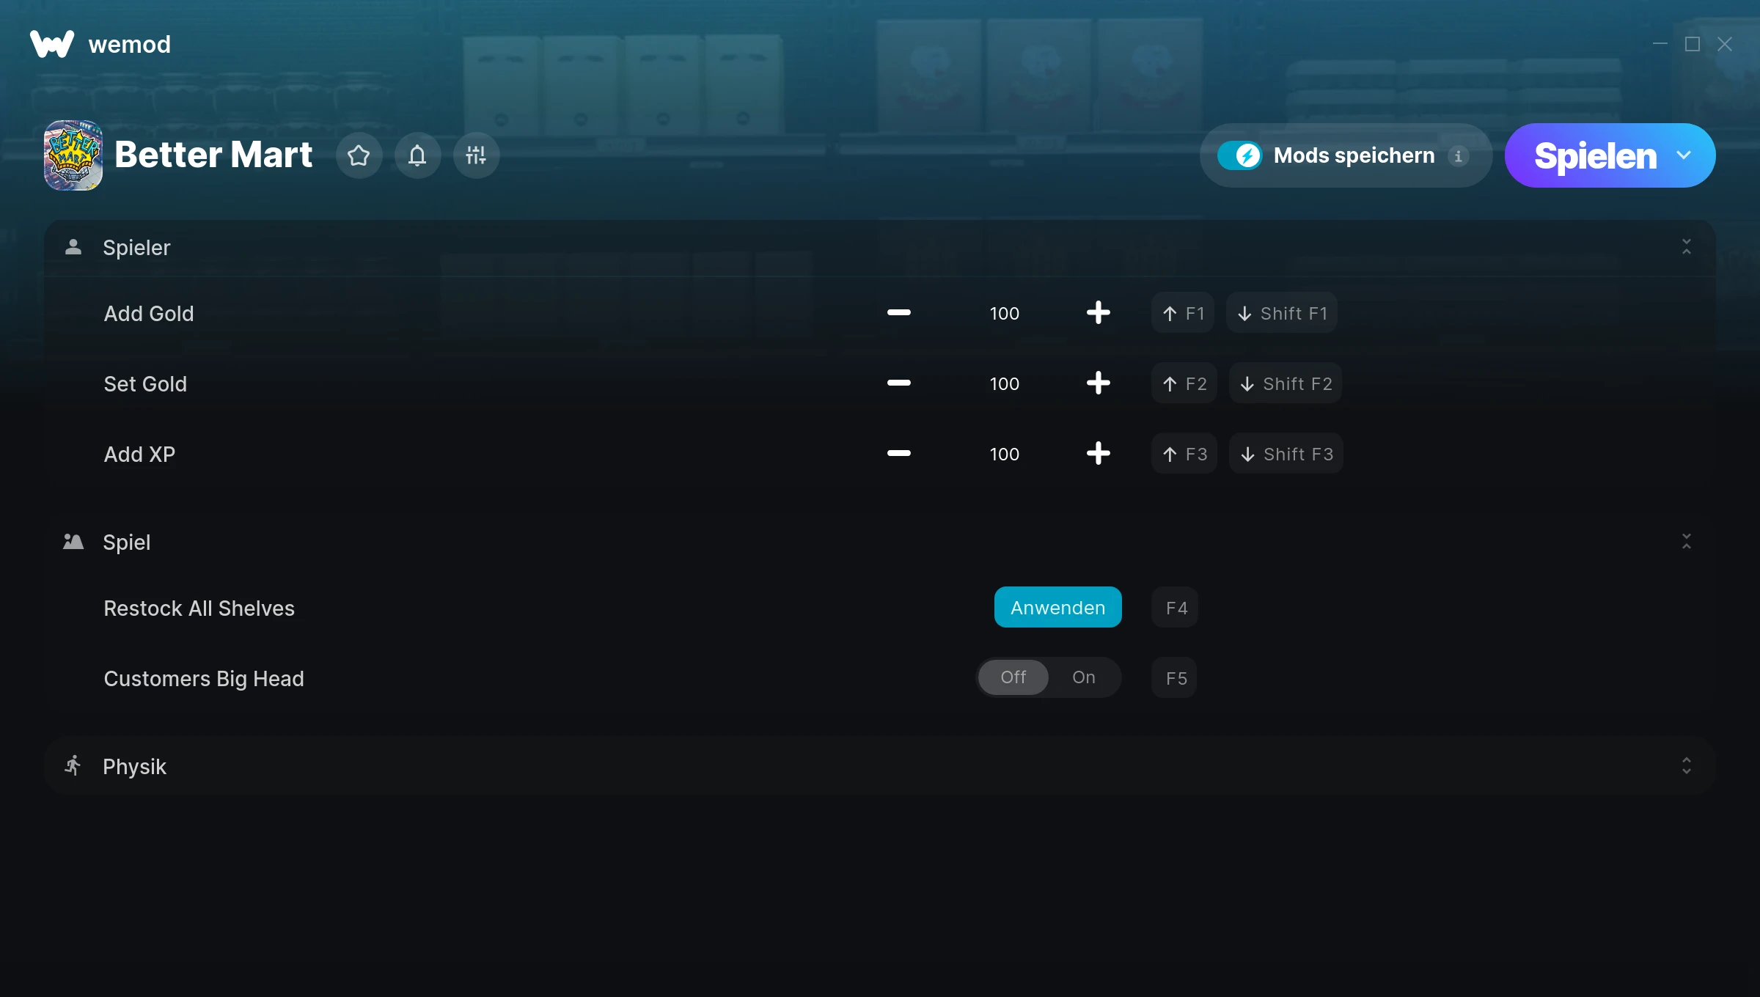Click the F5 hotkey for Customers Big Head

(1175, 677)
